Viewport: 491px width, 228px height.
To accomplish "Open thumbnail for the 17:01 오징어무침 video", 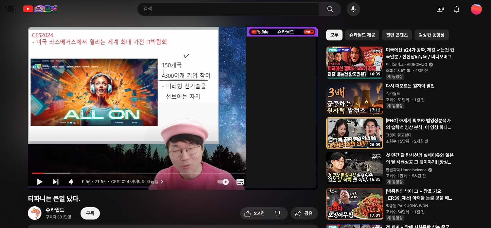I will pos(355,204).
